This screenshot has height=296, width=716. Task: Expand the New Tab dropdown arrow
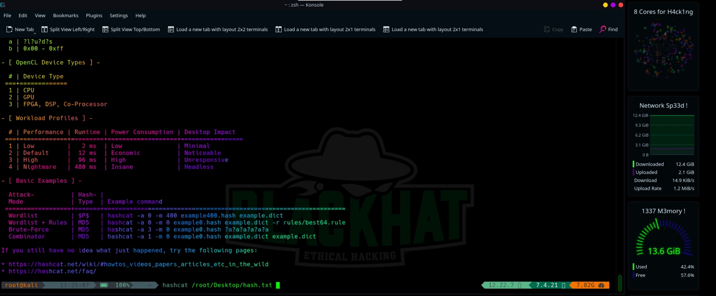[x=35, y=33]
